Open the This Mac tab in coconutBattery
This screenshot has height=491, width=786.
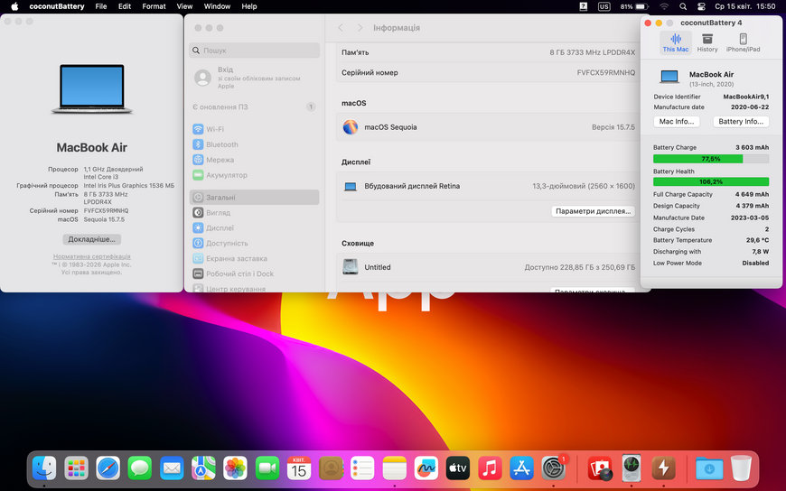[675, 42]
